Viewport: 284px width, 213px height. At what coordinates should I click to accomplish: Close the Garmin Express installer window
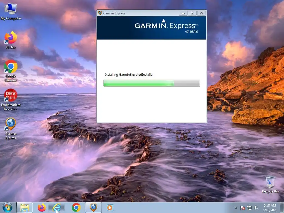tap(201, 13)
